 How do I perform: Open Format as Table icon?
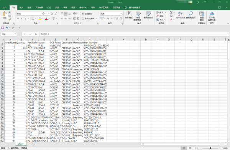[x=138, y=14]
